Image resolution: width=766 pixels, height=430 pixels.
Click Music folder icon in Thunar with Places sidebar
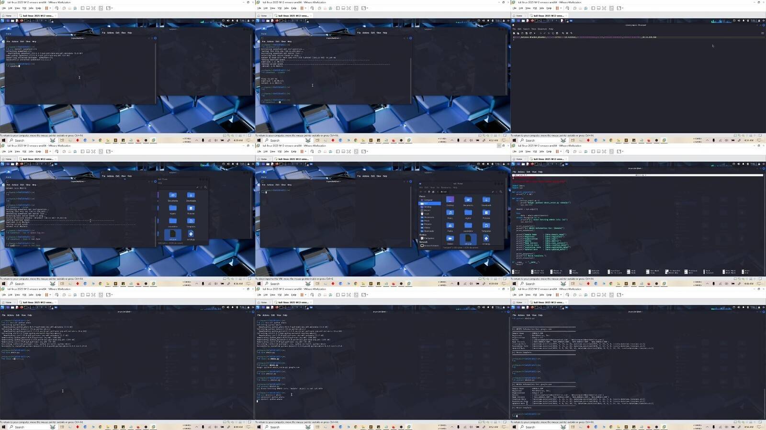click(x=450, y=212)
